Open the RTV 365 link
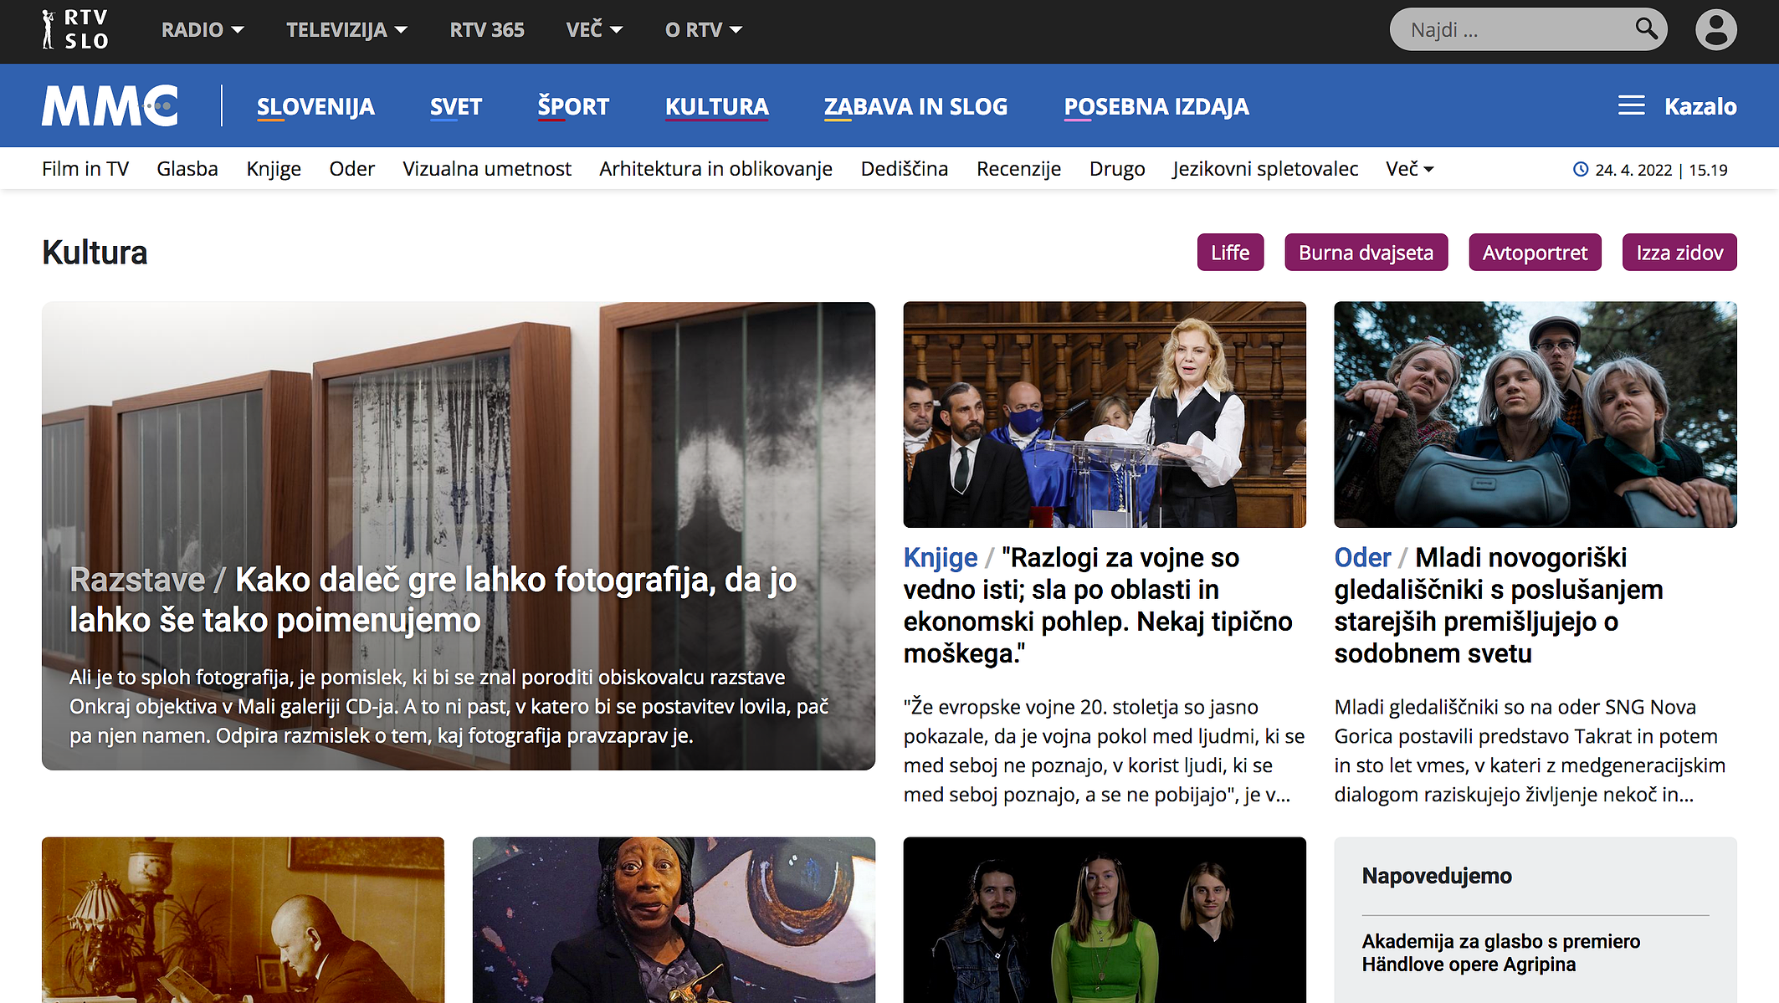 pos(487,29)
